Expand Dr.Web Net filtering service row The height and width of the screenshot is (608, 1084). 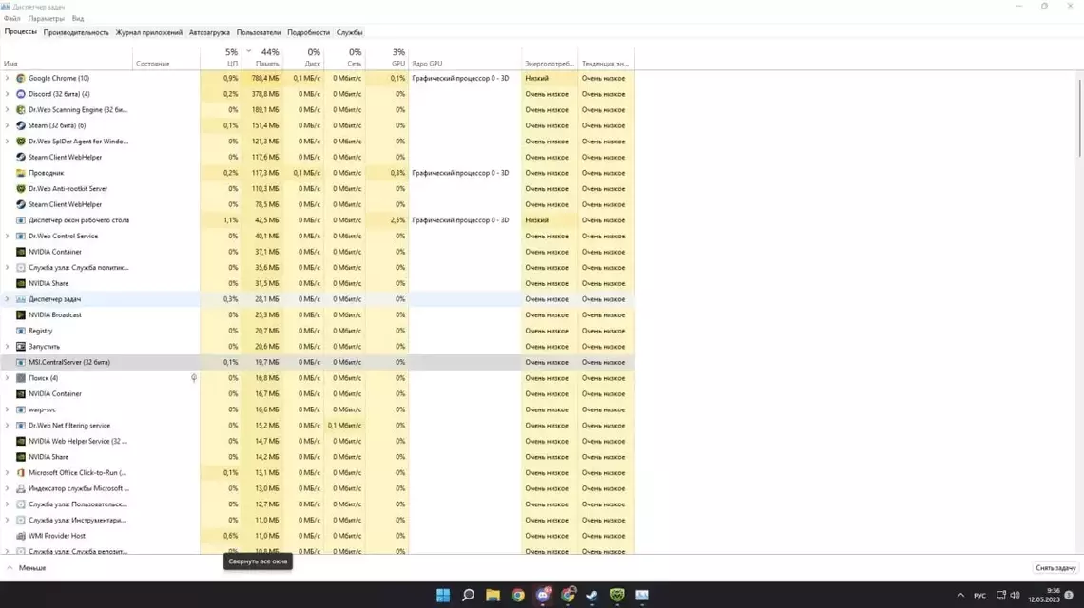7,426
